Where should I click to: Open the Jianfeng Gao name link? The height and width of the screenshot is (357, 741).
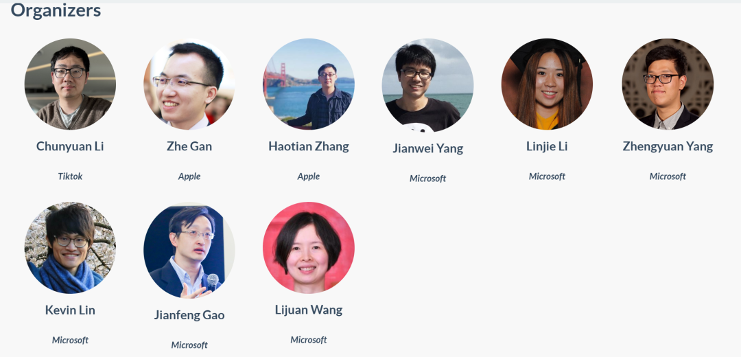pos(189,315)
